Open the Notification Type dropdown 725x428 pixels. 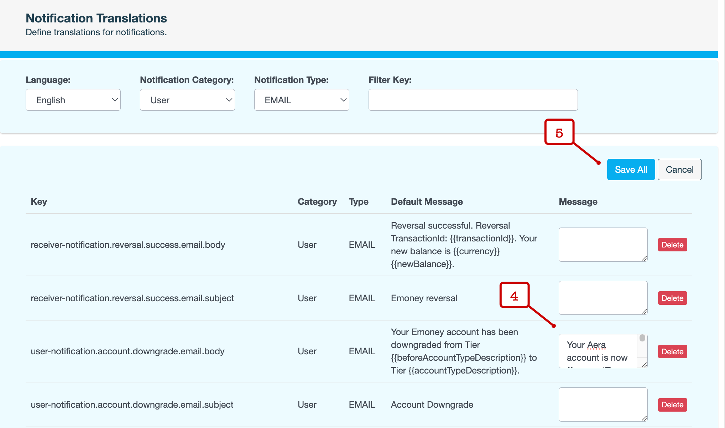click(302, 100)
